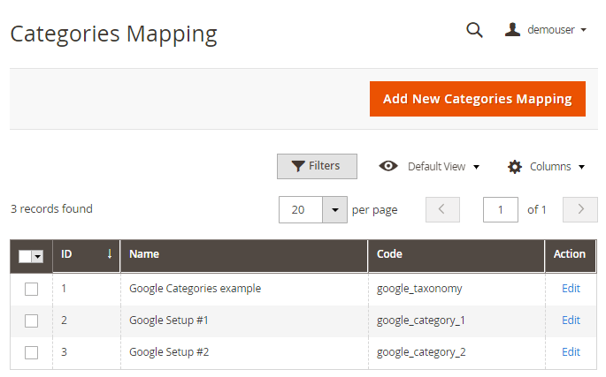Sort by the Name column header
Screen dimensions: 606x377
tap(243, 254)
